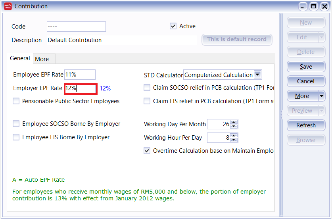This screenshot has height=219, width=332.
Task: Enable Employee SOCSO Borne By Employer
Action: (x=16, y=124)
